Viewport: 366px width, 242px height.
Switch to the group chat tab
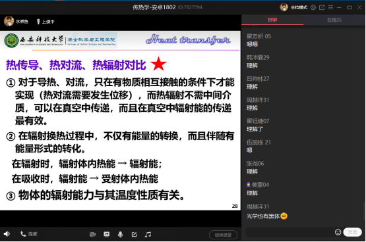point(272,20)
